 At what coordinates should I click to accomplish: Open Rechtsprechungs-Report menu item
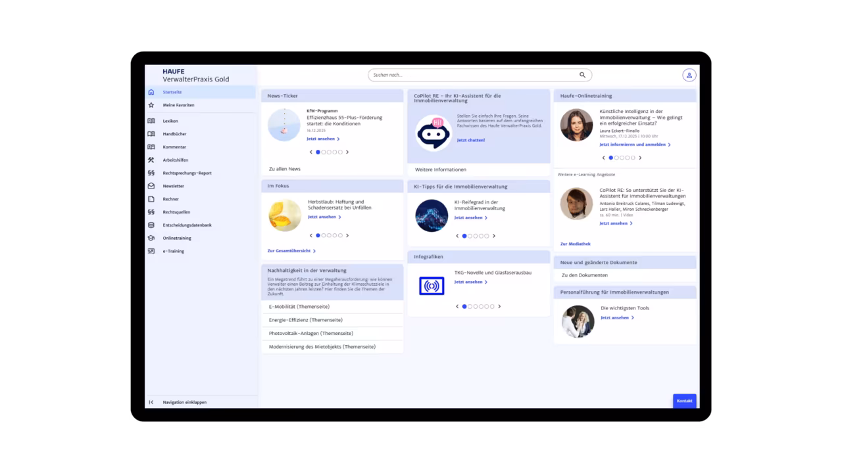click(x=187, y=173)
